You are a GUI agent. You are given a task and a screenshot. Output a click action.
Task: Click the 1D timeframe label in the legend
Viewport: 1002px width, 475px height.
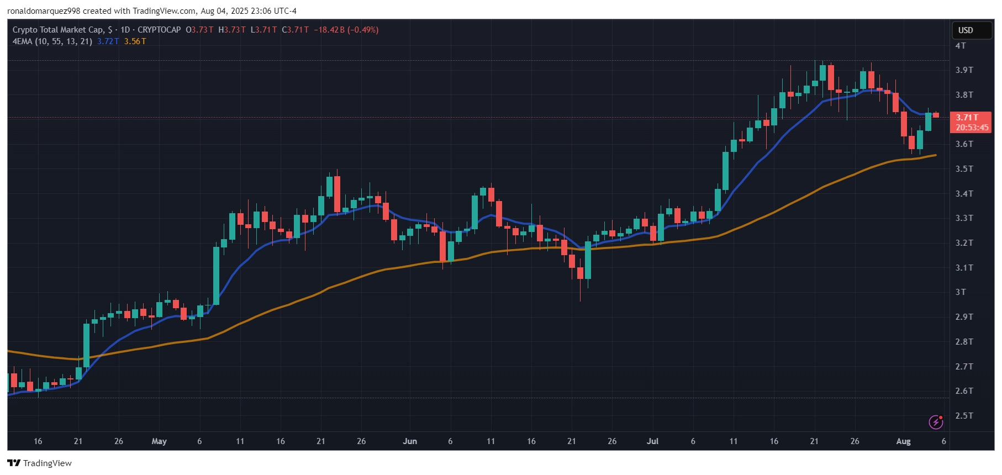[x=125, y=30]
